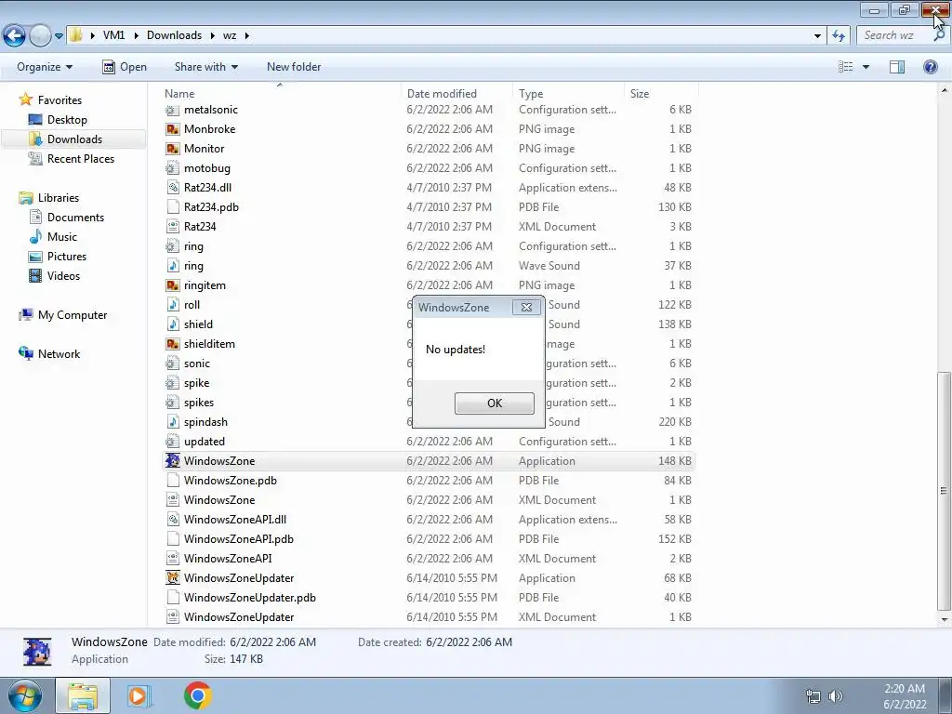Select the Rat234.dll file icon
Viewport: 952px width, 714px height.
(172, 188)
